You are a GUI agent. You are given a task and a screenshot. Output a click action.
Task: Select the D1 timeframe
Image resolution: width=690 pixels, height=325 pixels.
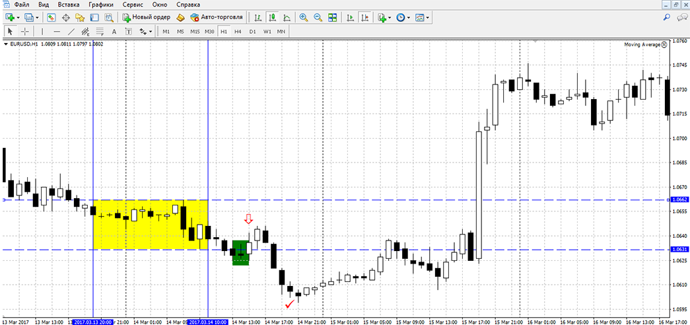(252, 31)
